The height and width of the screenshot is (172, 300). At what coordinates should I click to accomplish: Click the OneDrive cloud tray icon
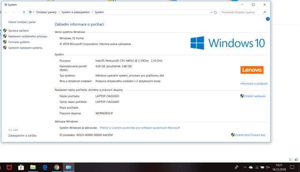coord(251,167)
